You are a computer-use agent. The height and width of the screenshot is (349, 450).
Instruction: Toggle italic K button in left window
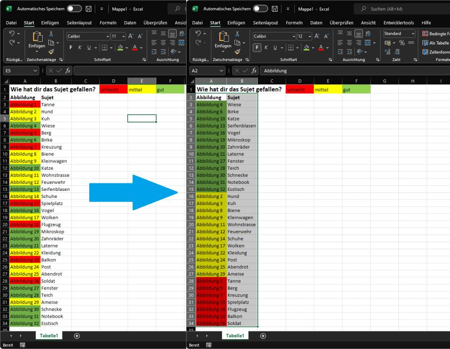click(80, 47)
